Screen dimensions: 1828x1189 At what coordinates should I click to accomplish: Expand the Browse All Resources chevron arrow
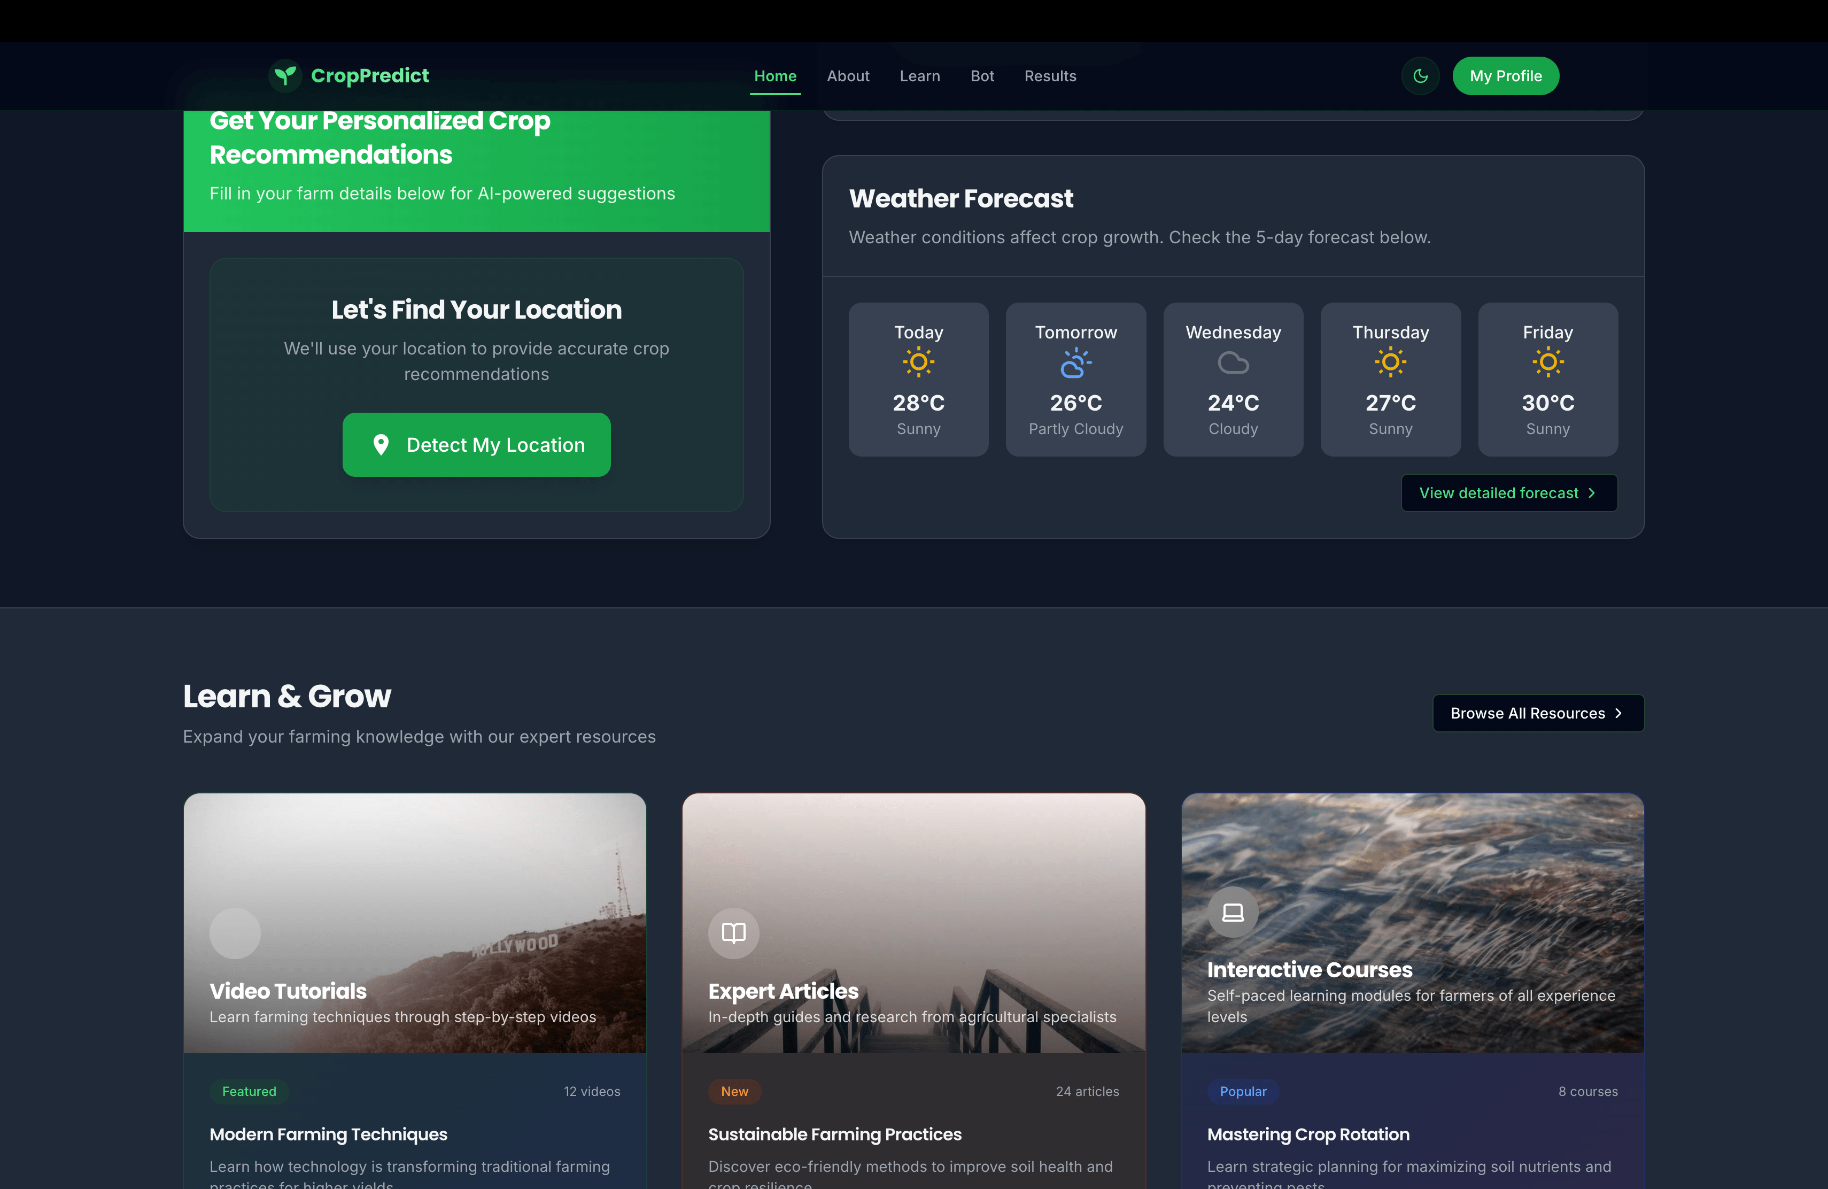pos(1618,713)
